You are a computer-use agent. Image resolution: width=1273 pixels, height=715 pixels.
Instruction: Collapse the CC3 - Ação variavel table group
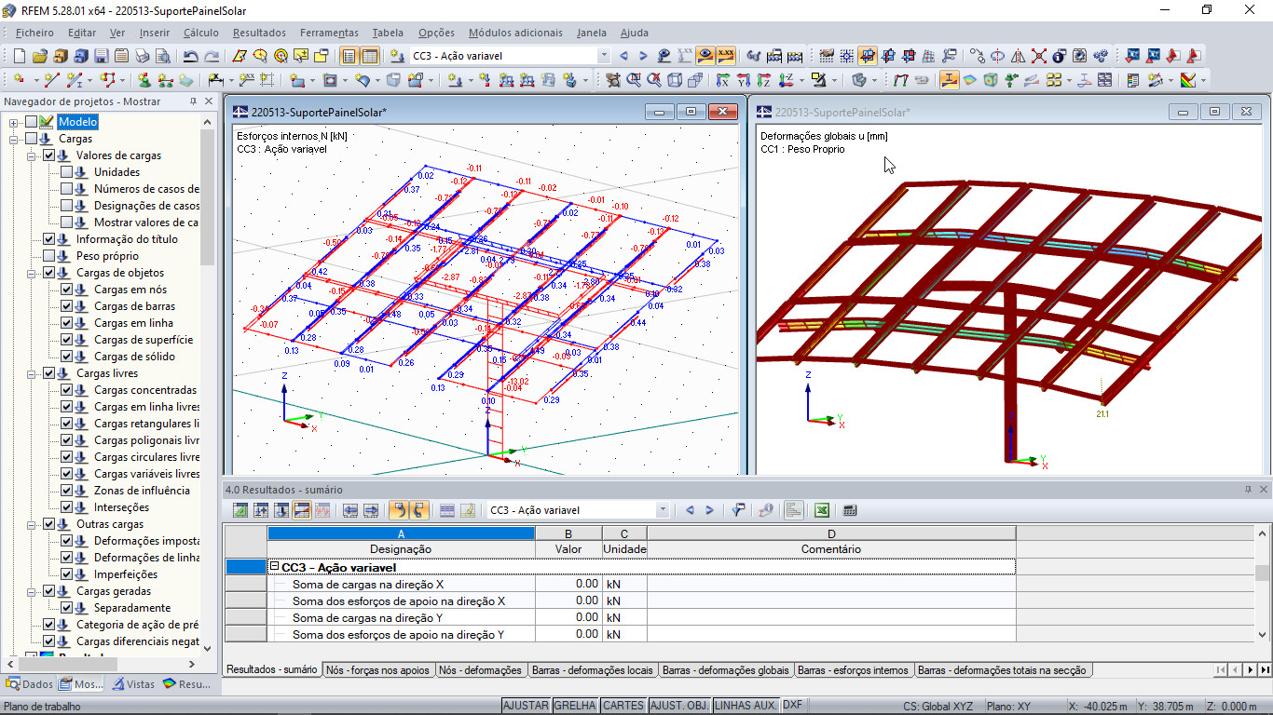point(275,567)
